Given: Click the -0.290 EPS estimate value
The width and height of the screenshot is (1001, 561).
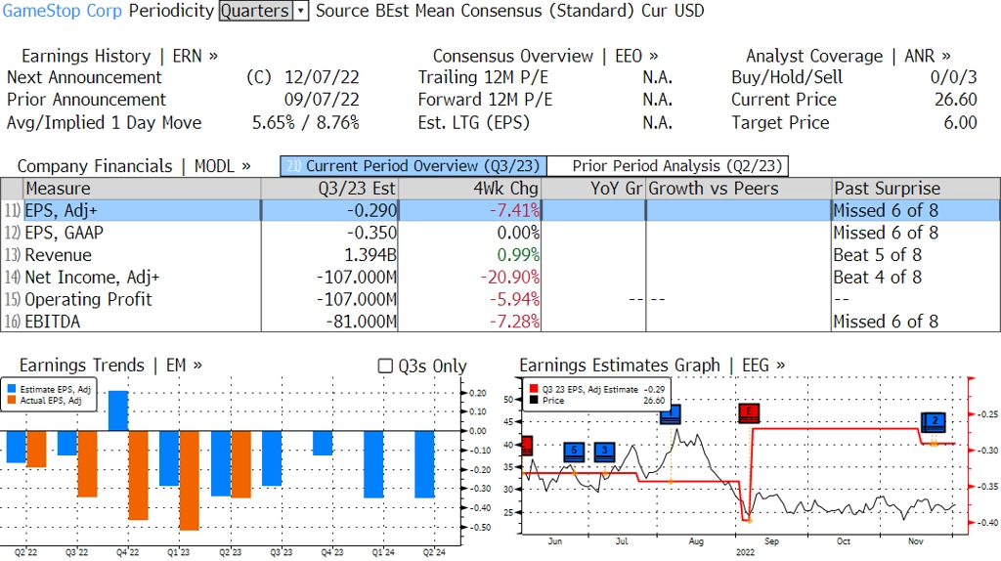Looking at the screenshot, I should point(371,210).
